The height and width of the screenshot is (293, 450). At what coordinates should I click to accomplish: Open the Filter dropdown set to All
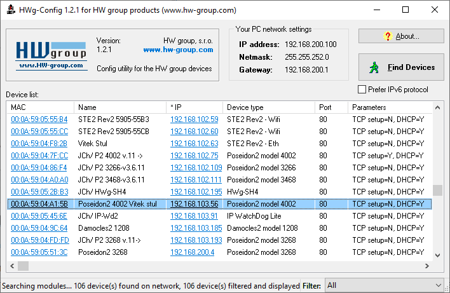point(385,285)
